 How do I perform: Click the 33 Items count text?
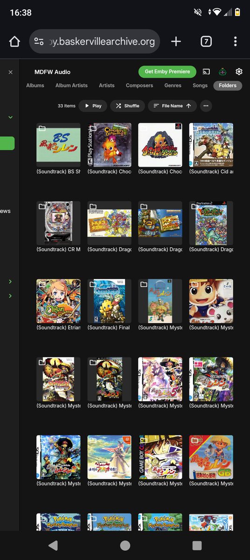pos(67,106)
